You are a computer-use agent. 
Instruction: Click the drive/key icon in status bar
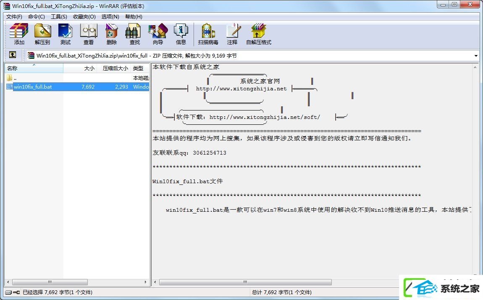[x=12, y=292]
